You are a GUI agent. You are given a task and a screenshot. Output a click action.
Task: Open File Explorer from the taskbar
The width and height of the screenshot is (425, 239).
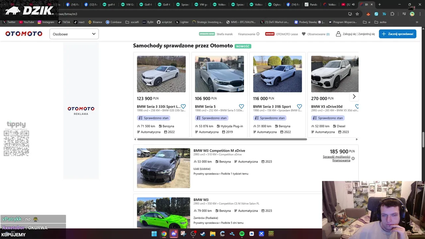tap(212, 234)
